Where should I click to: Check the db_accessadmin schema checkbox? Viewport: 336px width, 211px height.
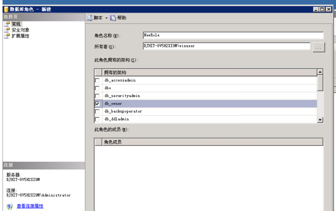[x=97, y=80]
